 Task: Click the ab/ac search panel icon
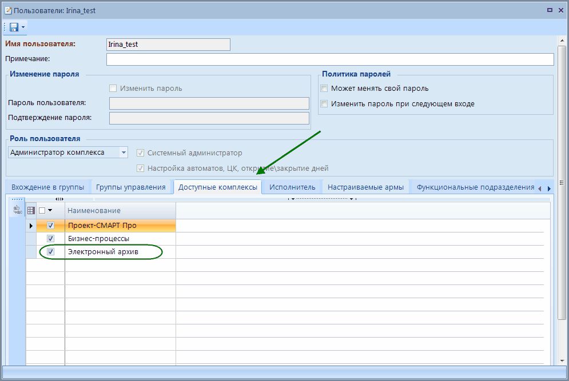coord(17,210)
